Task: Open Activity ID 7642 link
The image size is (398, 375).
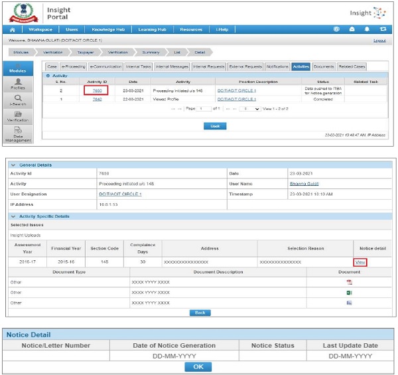Action: 97,100
